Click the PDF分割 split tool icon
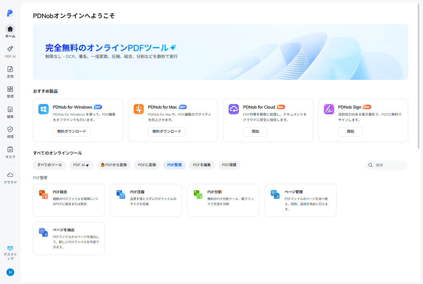 point(198,194)
